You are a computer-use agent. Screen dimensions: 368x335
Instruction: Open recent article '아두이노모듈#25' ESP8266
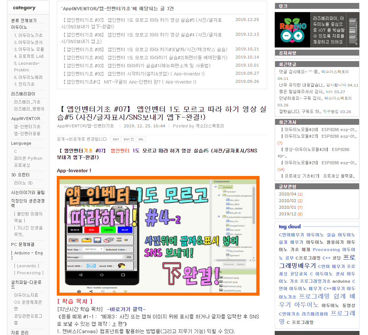[319, 163]
